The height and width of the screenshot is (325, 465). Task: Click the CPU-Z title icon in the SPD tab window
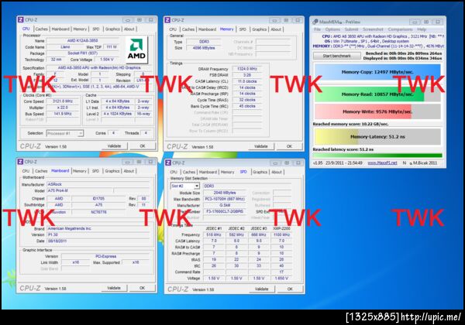pyautogui.click(x=168, y=162)
